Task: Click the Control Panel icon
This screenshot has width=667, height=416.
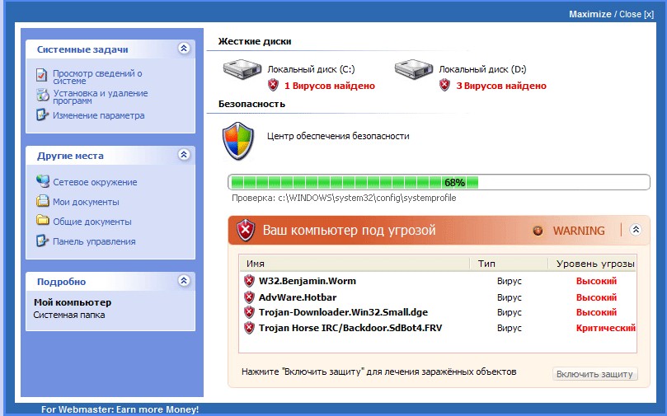Action: (x=42, y=241)
